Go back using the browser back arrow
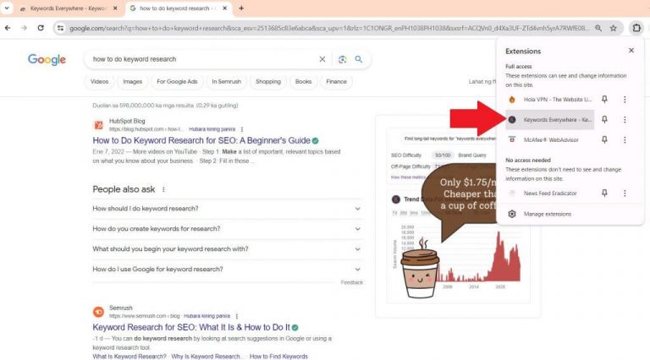 8,28
